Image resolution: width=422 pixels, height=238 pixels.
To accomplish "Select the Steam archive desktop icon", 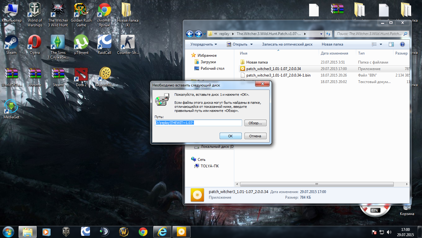I will [x=58, y=77].
